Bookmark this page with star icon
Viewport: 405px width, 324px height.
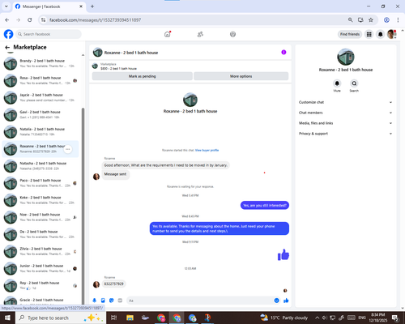click(371, 20)
